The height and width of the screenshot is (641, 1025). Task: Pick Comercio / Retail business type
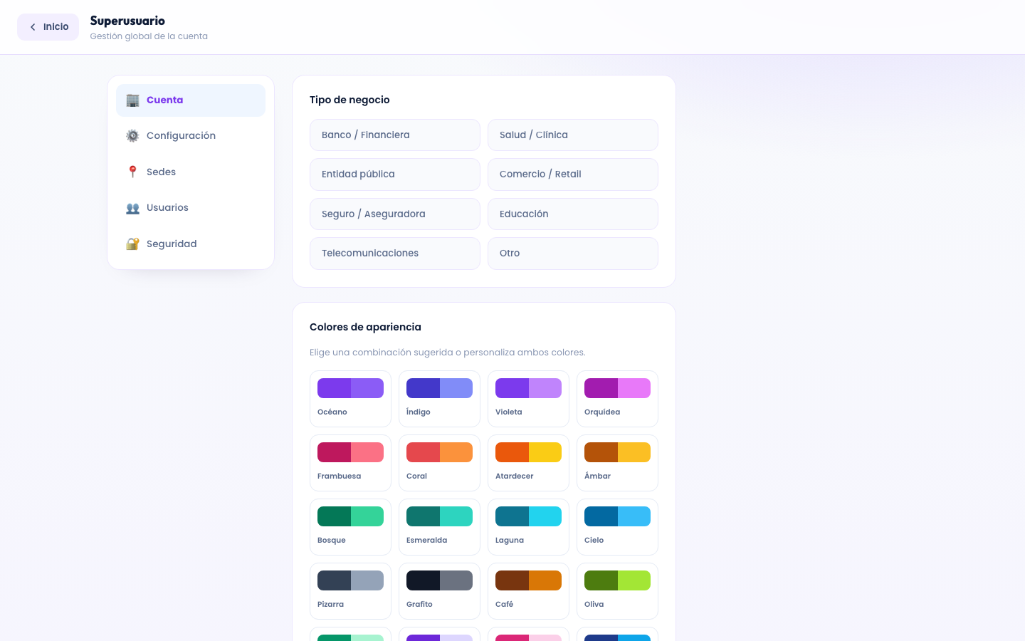(573, 174)
